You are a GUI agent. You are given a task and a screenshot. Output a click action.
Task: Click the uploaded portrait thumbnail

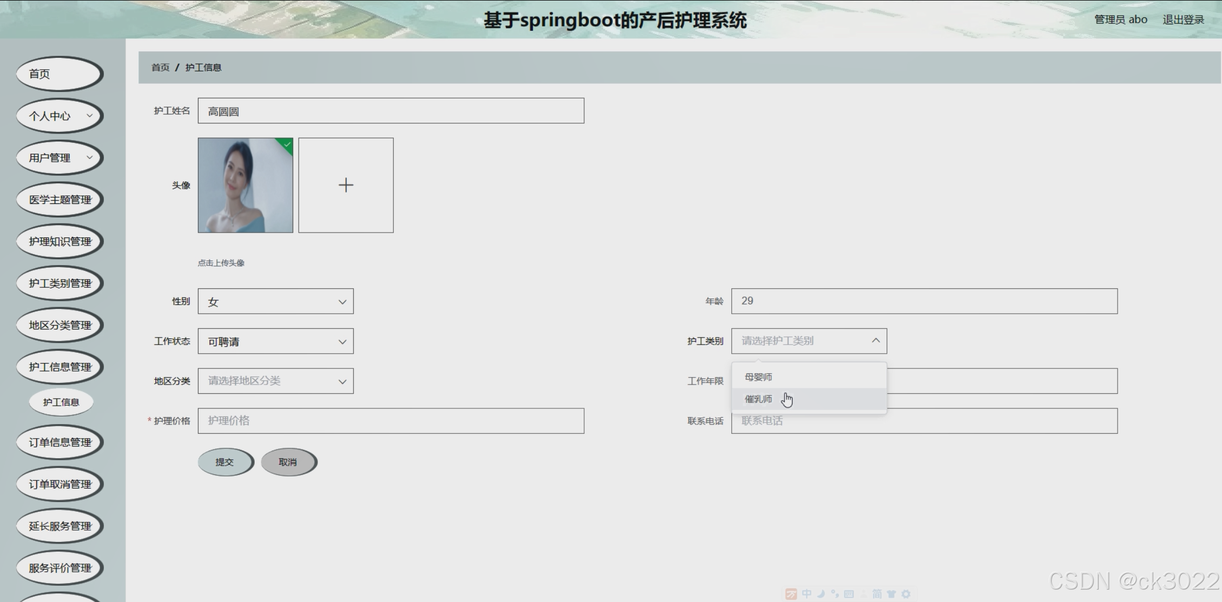pyautogui.click(x=245, y=185)
